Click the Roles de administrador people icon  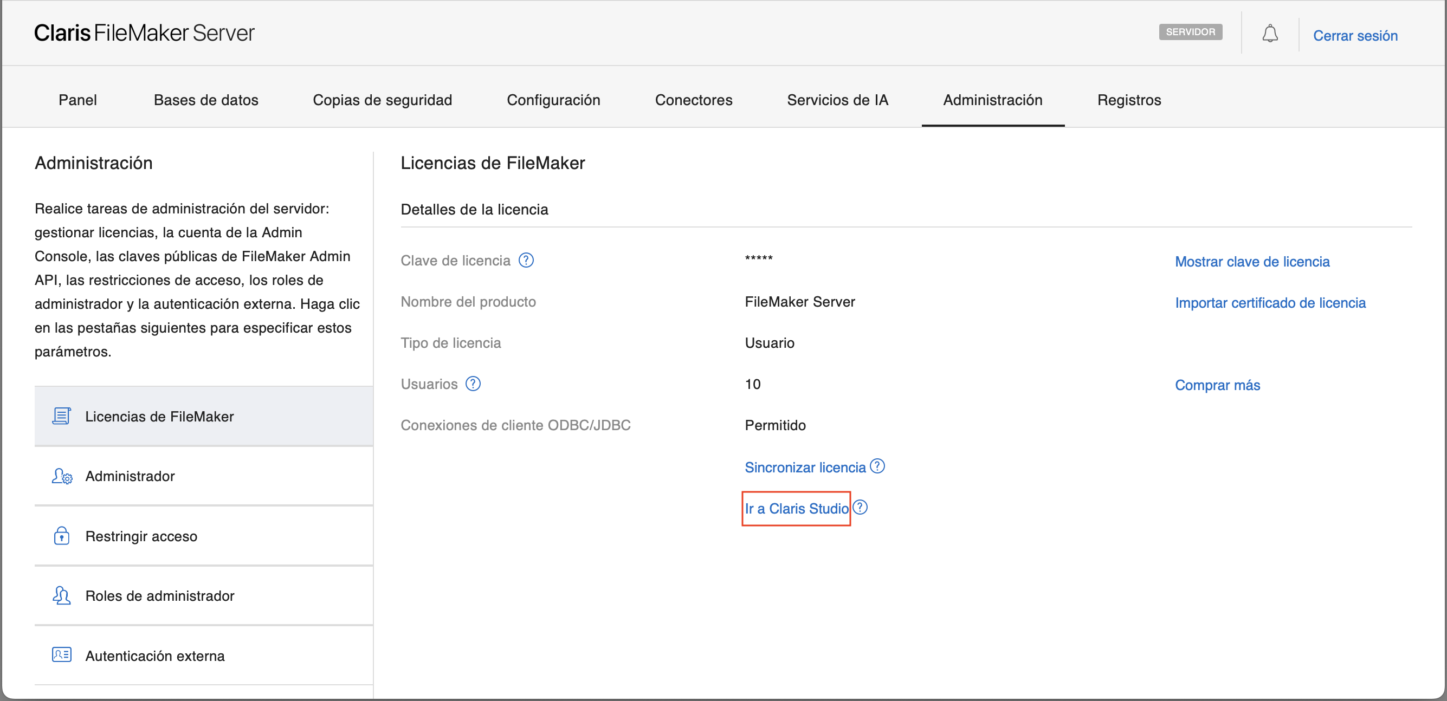coord(61,595)
